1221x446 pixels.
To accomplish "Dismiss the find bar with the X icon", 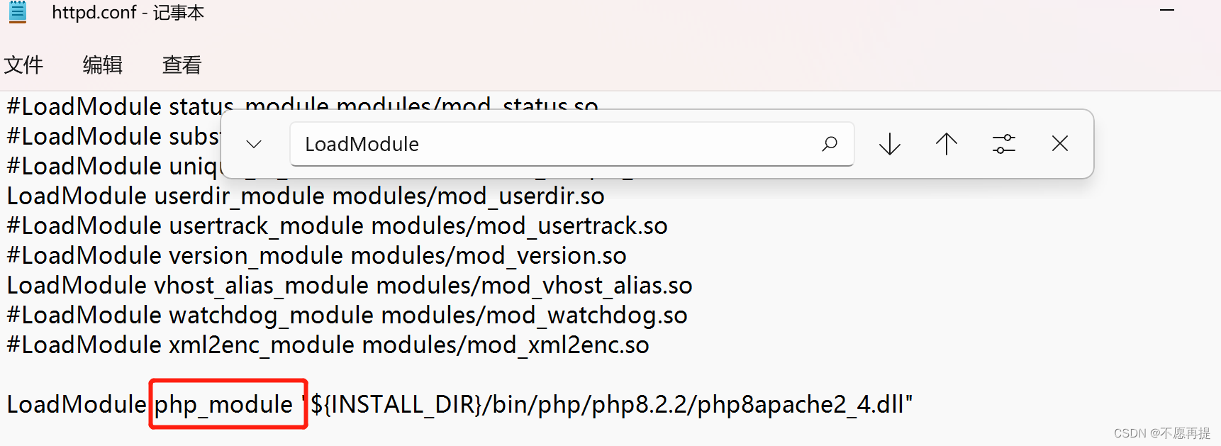I will click(1059, 143).
